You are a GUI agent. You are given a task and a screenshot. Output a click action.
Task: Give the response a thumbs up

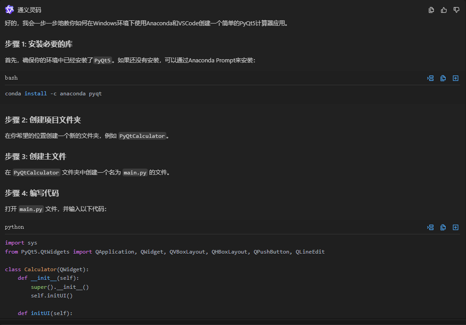tap(444, 10)
